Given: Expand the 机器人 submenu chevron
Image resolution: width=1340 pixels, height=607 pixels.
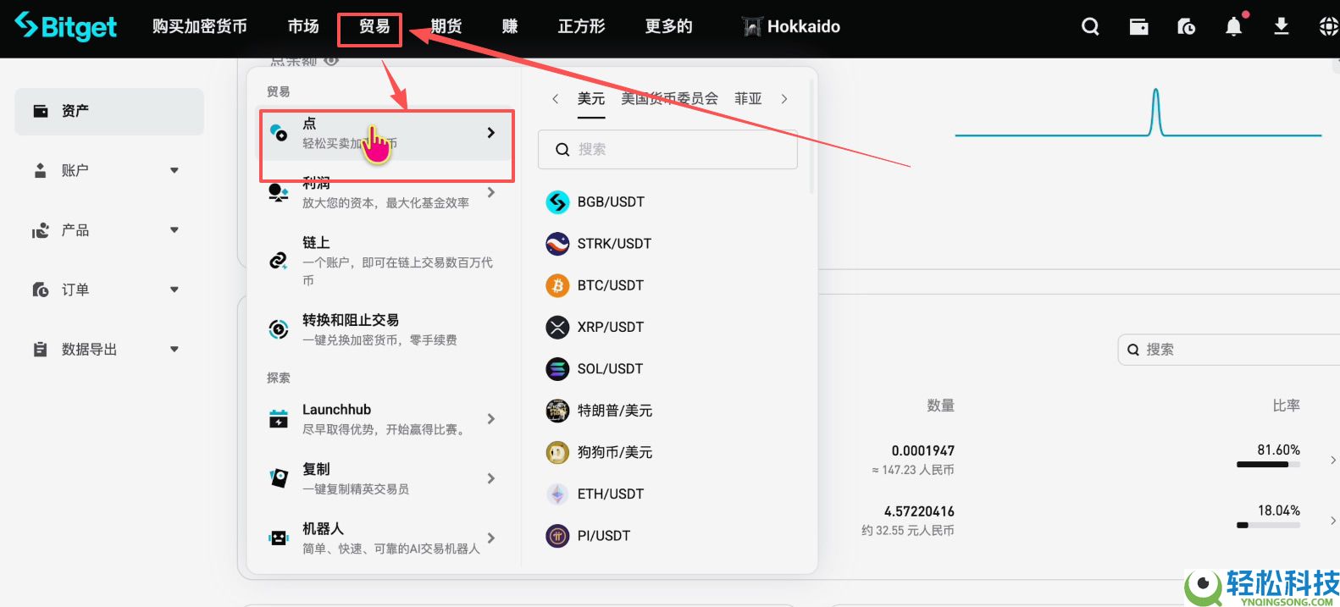Looking at the screenshot, I should pos(491,538).
